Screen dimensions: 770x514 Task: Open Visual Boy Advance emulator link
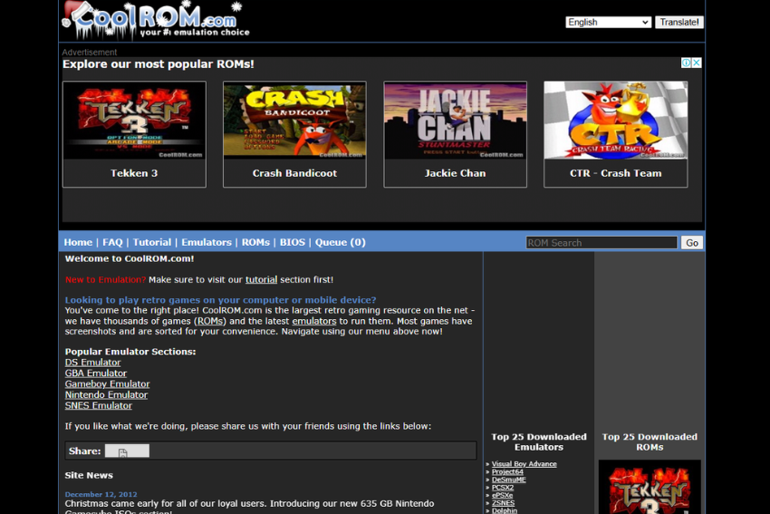[x=524, y=464]
